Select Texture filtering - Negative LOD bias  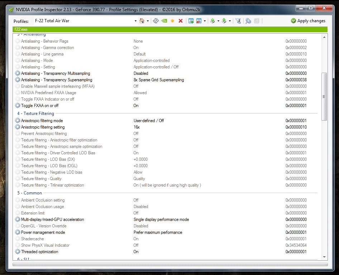click(52, 172)
